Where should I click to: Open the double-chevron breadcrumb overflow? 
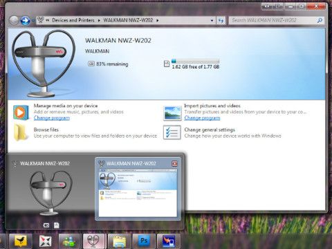48,21
